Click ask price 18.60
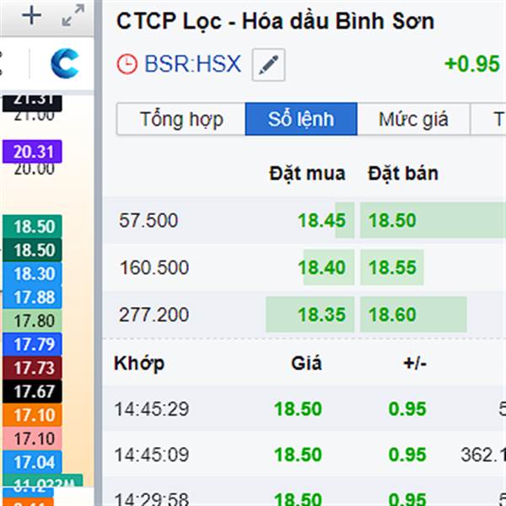This screenshot has height=506, width=506. point(392,315)
